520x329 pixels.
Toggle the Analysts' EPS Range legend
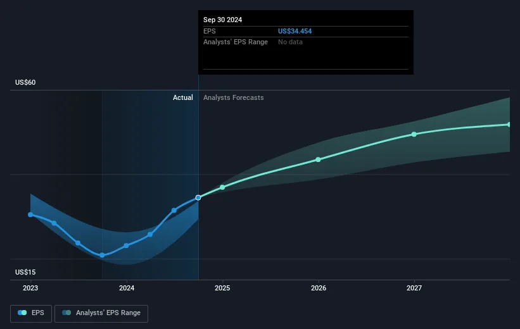pos(101,313)
